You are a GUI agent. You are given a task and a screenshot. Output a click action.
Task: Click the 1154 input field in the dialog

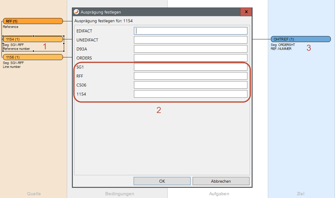(x=191, y=94)
